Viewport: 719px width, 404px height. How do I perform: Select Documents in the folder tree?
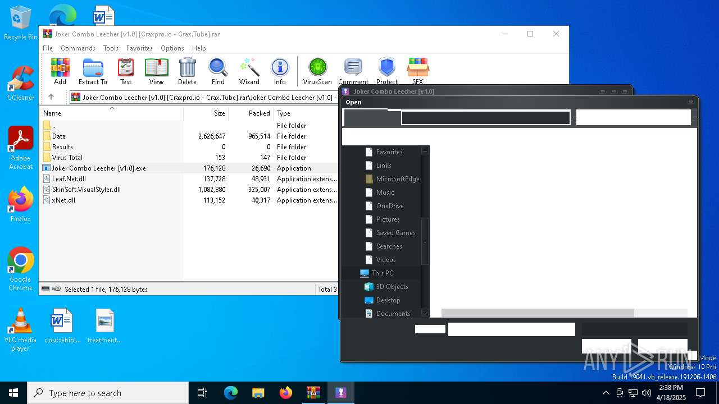(x=393, y=314)
